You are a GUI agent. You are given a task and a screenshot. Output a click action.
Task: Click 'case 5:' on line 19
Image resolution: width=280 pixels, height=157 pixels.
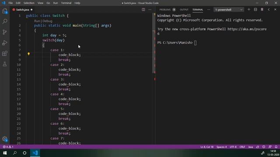[x=57, y=109]
